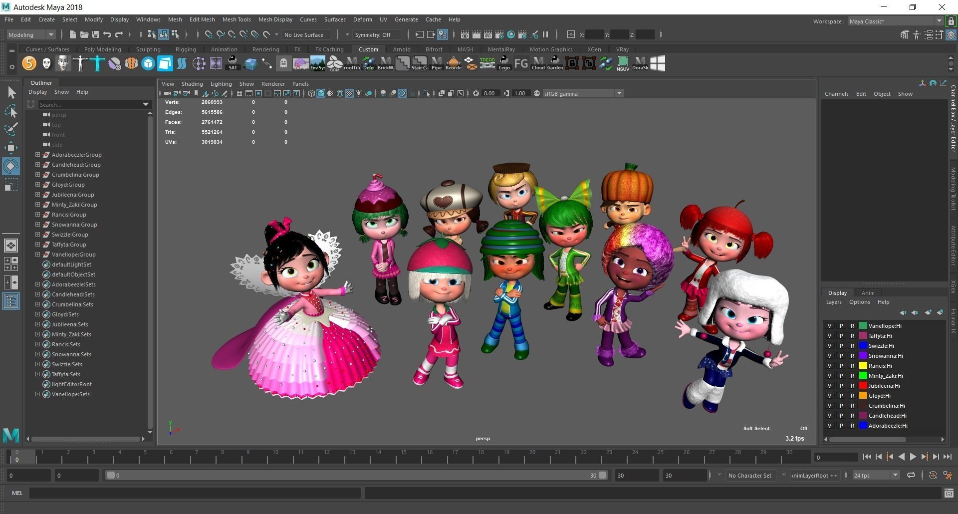Click Go to start of playback range

(867, 457)
